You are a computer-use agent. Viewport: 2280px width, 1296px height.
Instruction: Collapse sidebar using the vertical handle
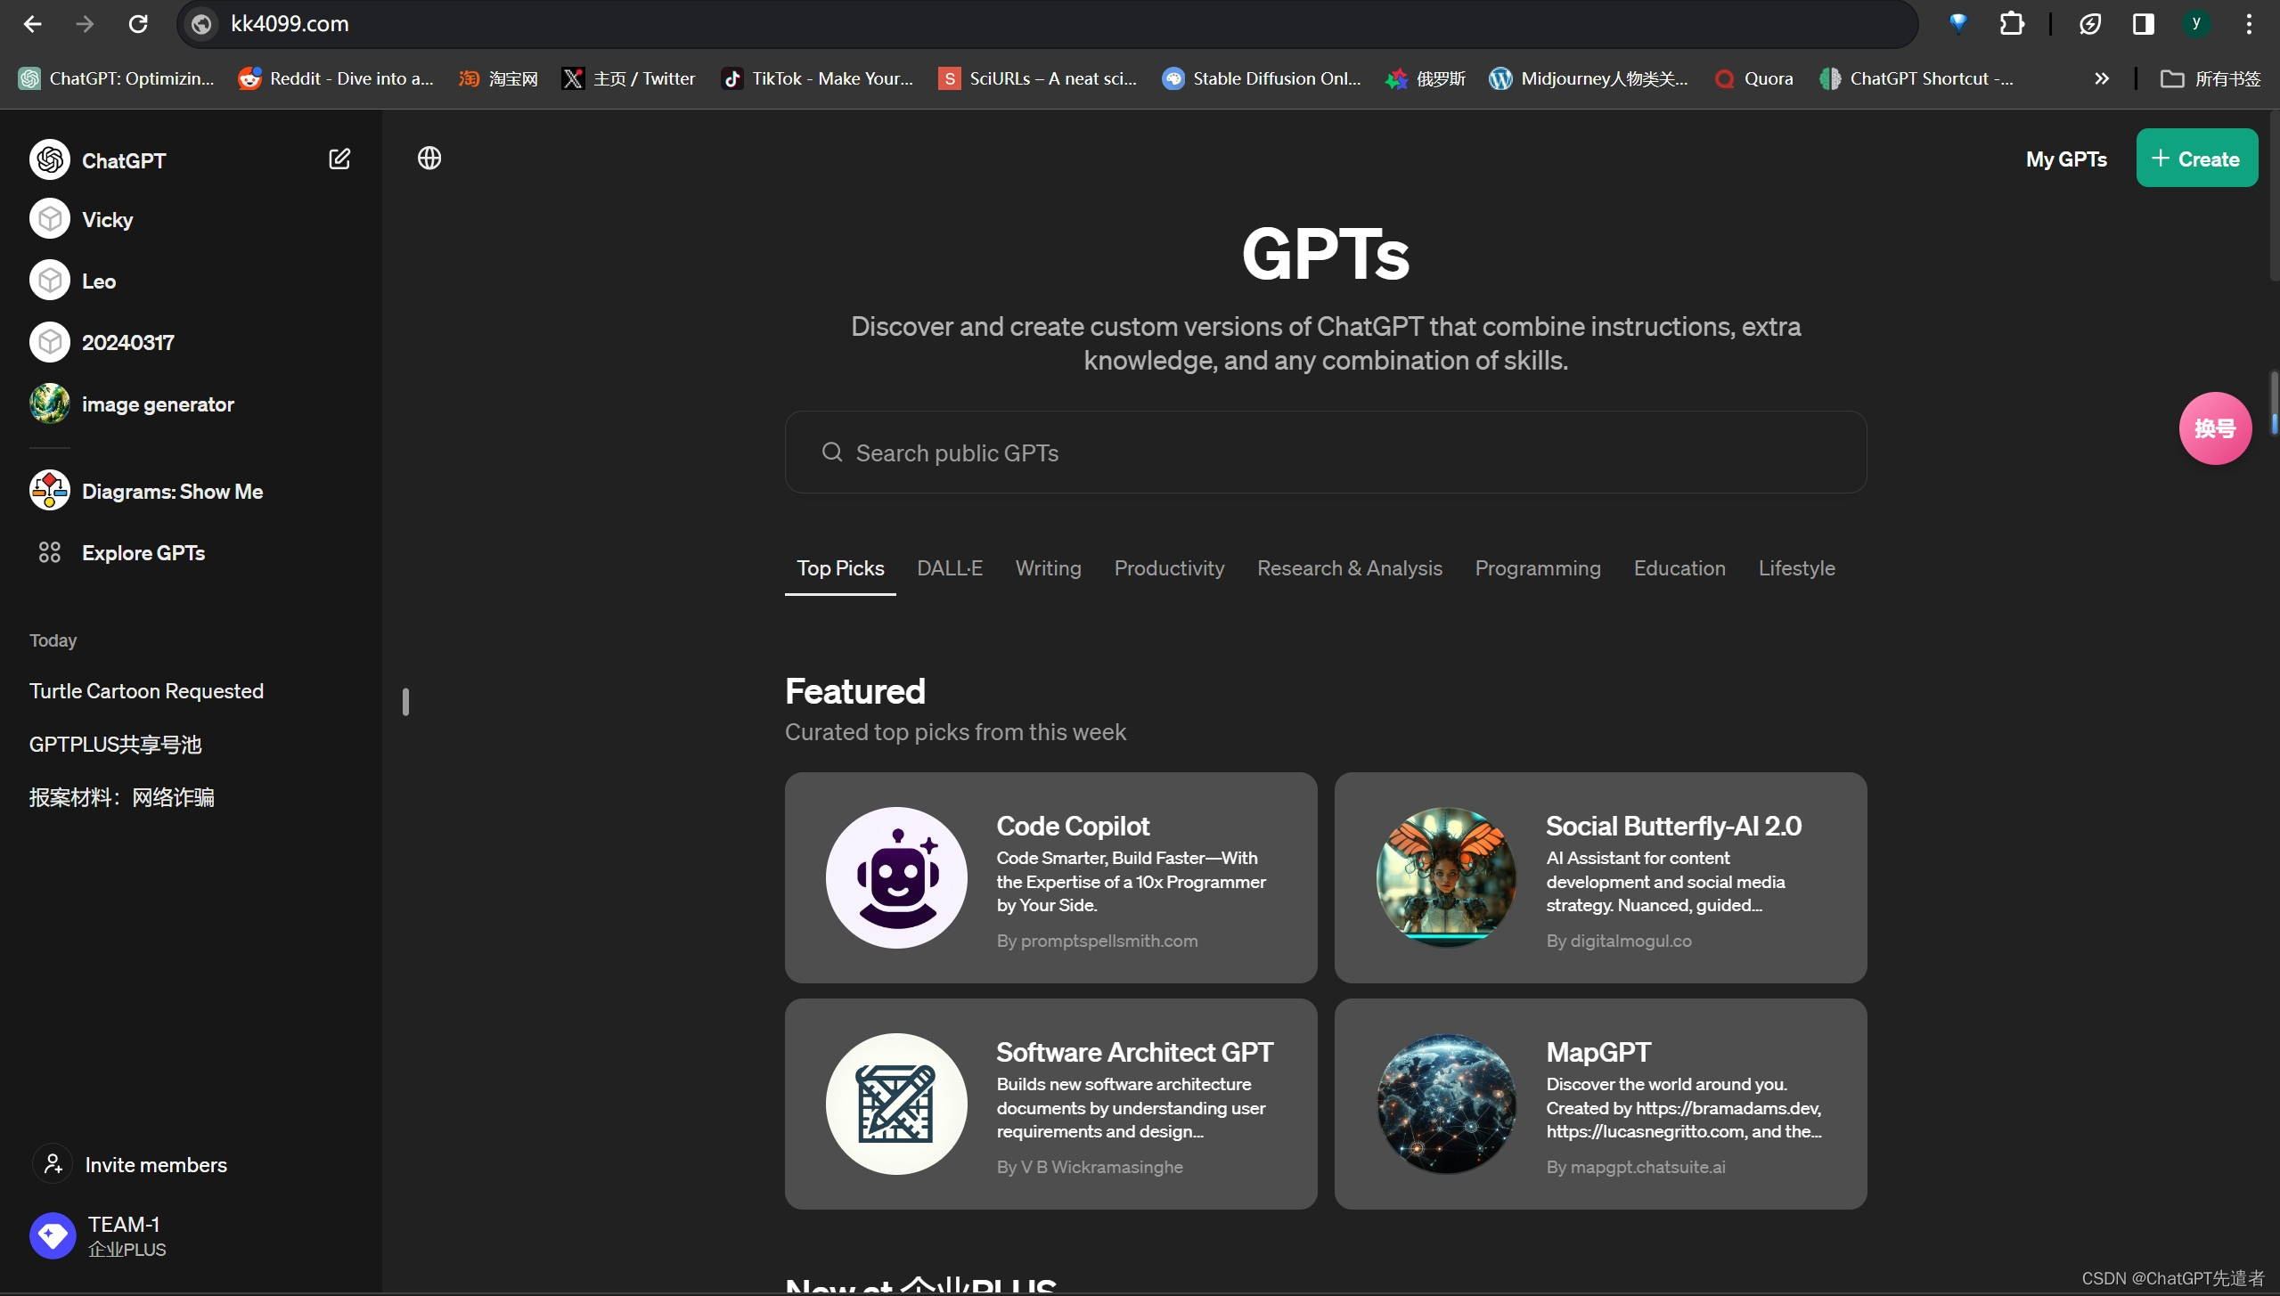405,702
